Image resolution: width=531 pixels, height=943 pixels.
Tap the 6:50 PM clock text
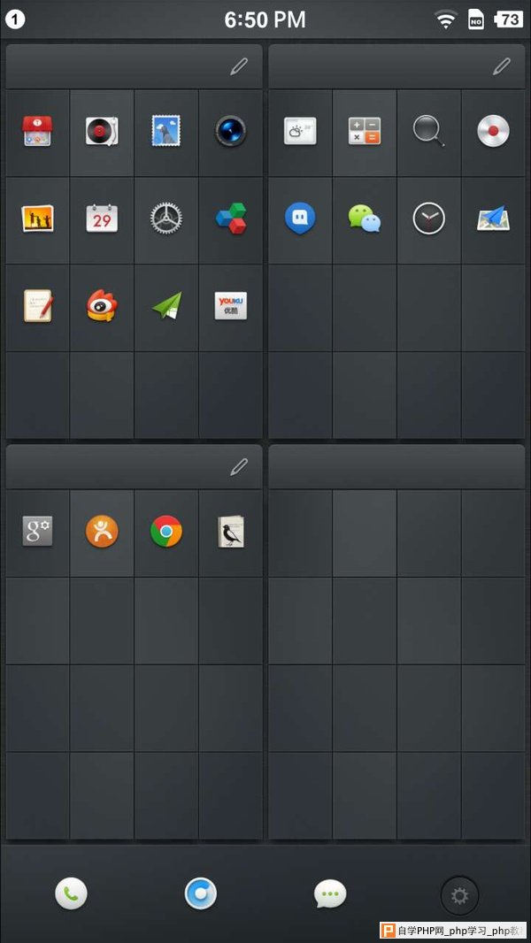(265, 19)
